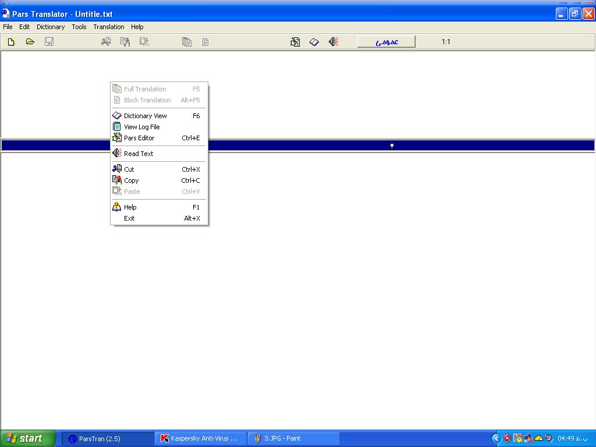Create a new document from the toolbar
The image size is (596, 447).
pos(11,42)
